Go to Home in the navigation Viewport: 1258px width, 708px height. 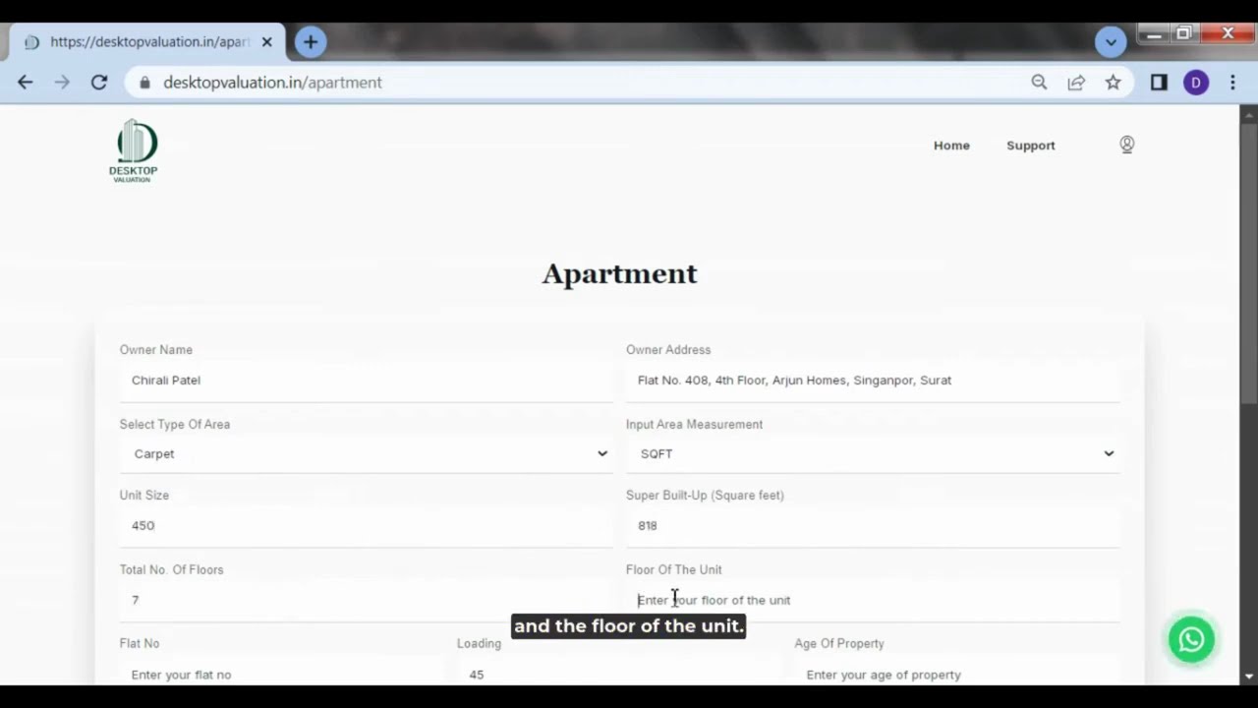coord(951,146)
